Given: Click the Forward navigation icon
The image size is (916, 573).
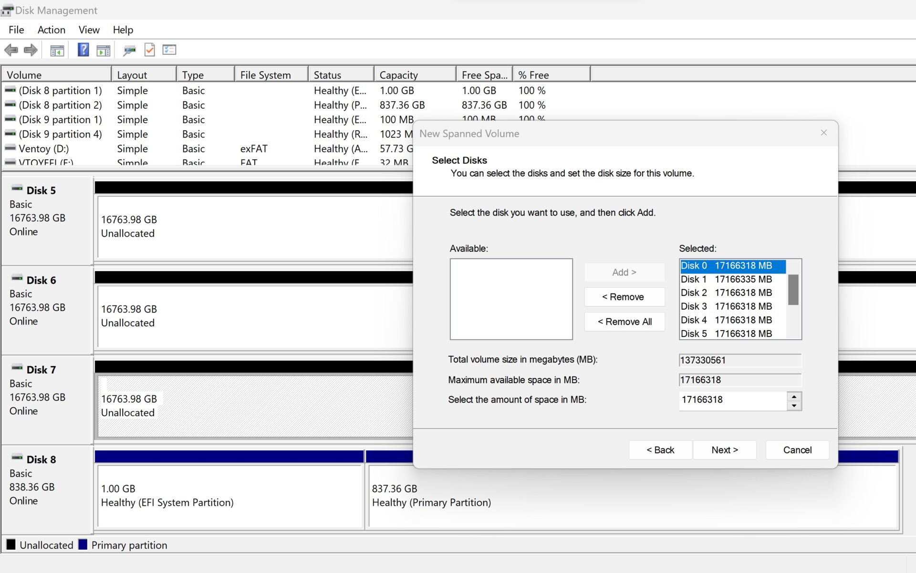Looking at the screenshot, I should point(31,50).
